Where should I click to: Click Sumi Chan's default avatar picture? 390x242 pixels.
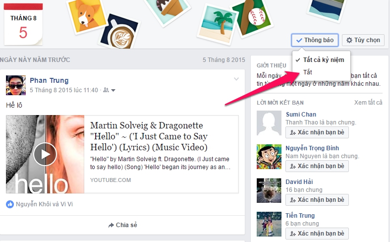pos(269,123)
